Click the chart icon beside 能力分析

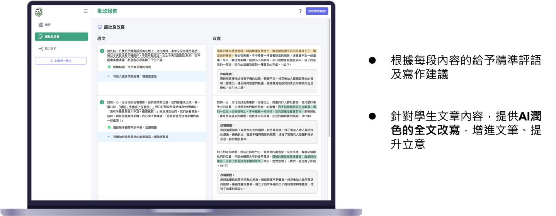41,49
